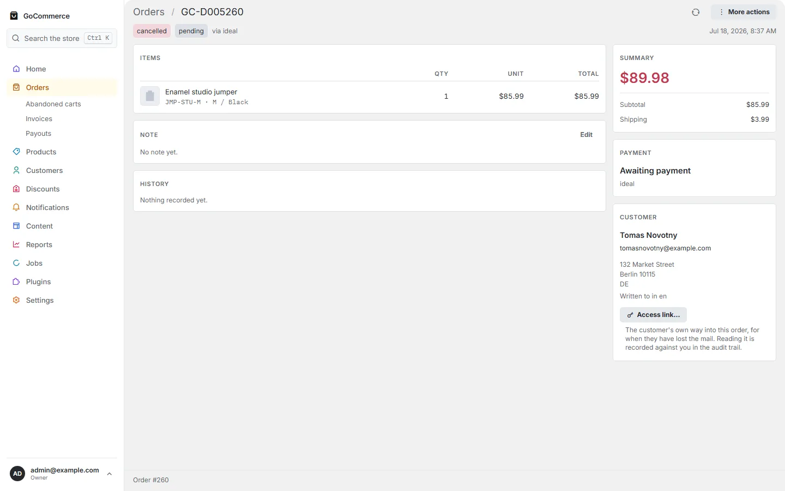Open the Reports chart icon
This screenshot has width=785, height=491.
(x=16, y=244)
